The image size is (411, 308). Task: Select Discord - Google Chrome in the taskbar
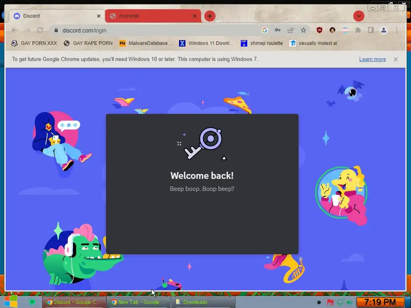point(74,302)
